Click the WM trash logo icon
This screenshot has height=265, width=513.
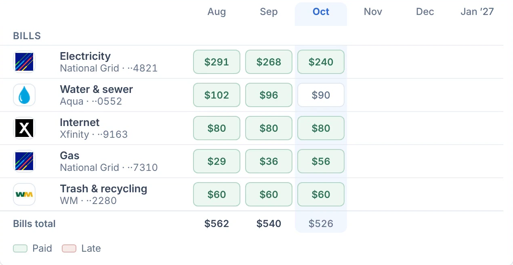pos(24,194)
